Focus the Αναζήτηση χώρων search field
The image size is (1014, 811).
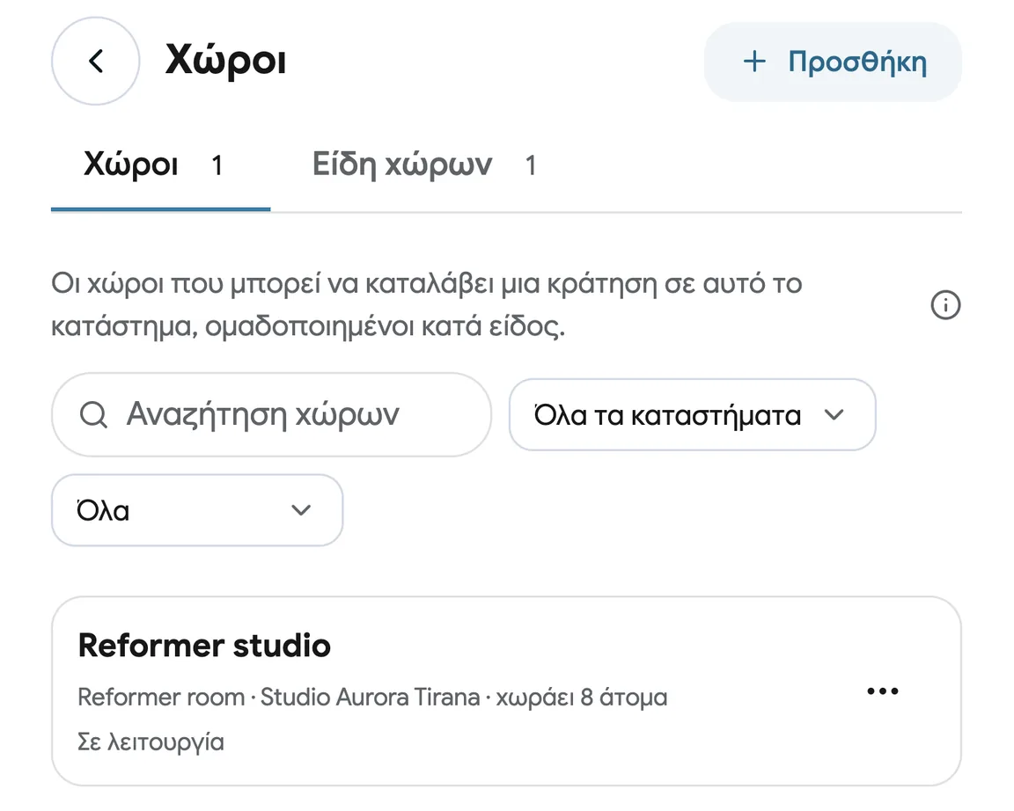coord(272,415)
